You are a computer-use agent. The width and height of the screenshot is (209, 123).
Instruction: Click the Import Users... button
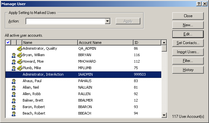[x=188, y=52]
